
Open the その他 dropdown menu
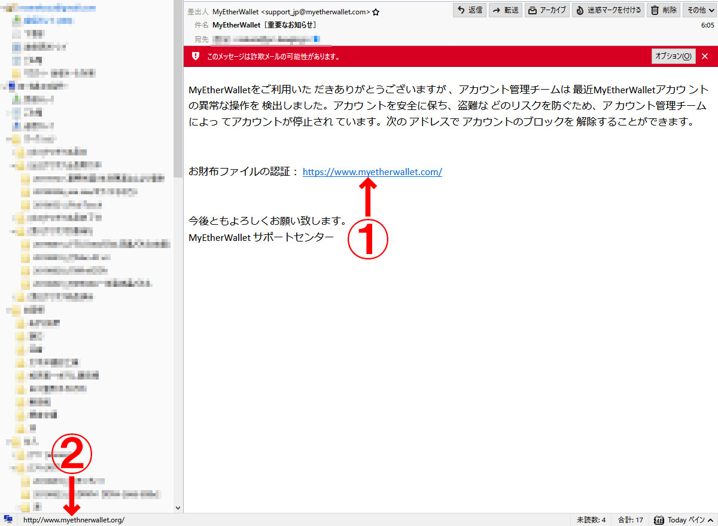tap(699, 10)
